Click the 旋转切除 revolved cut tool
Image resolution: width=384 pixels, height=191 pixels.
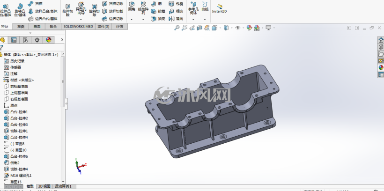click(94, 10)
